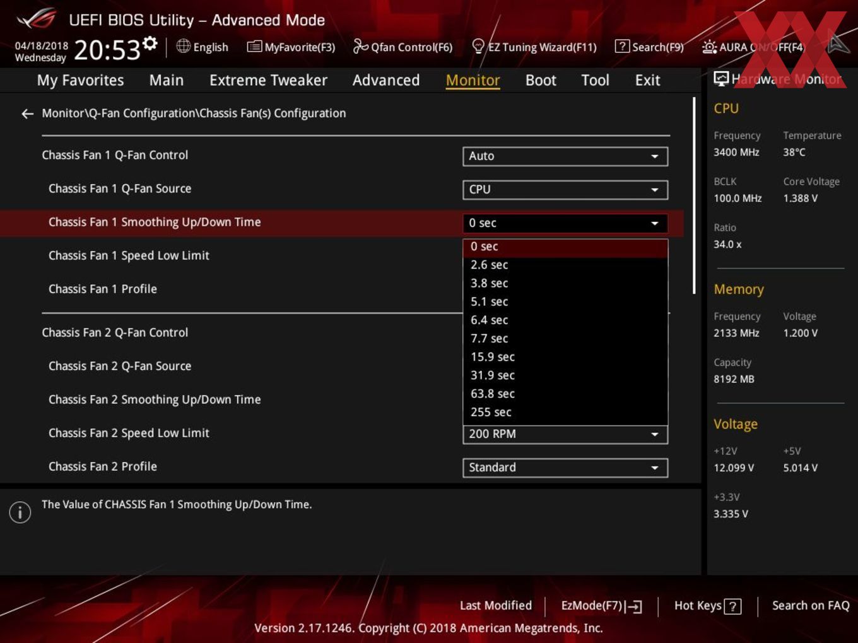The width and height of the screenshot is (858, 643).
Task: Select 6.4 sec smoothing time
Action: pyautogui.click(x=565, y=320)
